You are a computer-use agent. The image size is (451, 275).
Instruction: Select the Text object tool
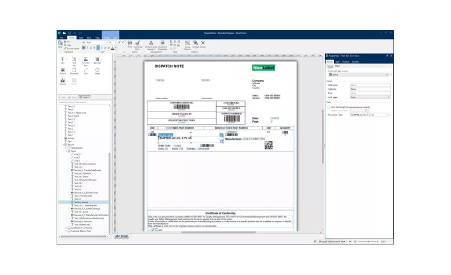tap(63, 60)
